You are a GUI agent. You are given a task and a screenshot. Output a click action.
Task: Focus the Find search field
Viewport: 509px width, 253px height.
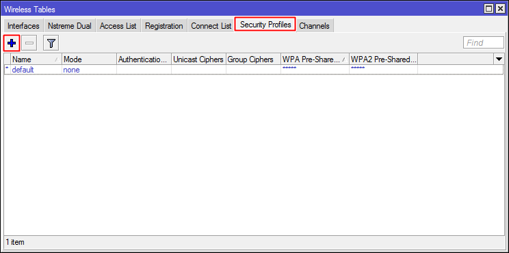[484, 43]
